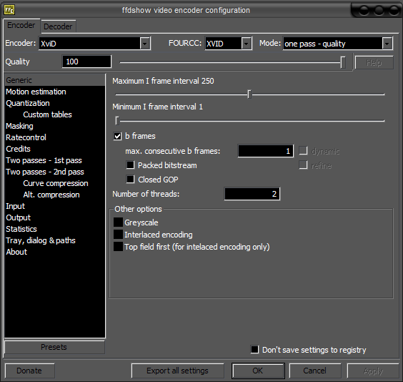Enable the Packed bitstream checkbox
Viewport: 403px width, 382px height.
pos(130,165)
